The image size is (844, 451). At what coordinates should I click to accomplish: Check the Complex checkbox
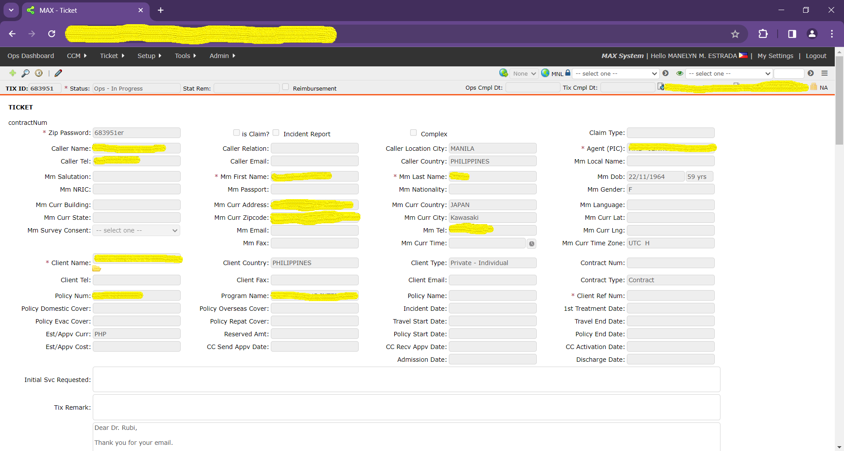[413, 133]
